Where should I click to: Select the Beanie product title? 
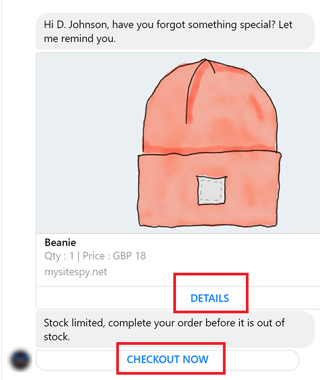click(60, 242)
